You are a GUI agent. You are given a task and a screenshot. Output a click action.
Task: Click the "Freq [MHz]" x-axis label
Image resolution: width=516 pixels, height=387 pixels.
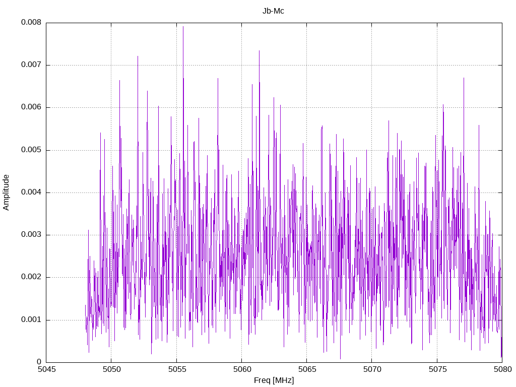[x=274, y=380]
